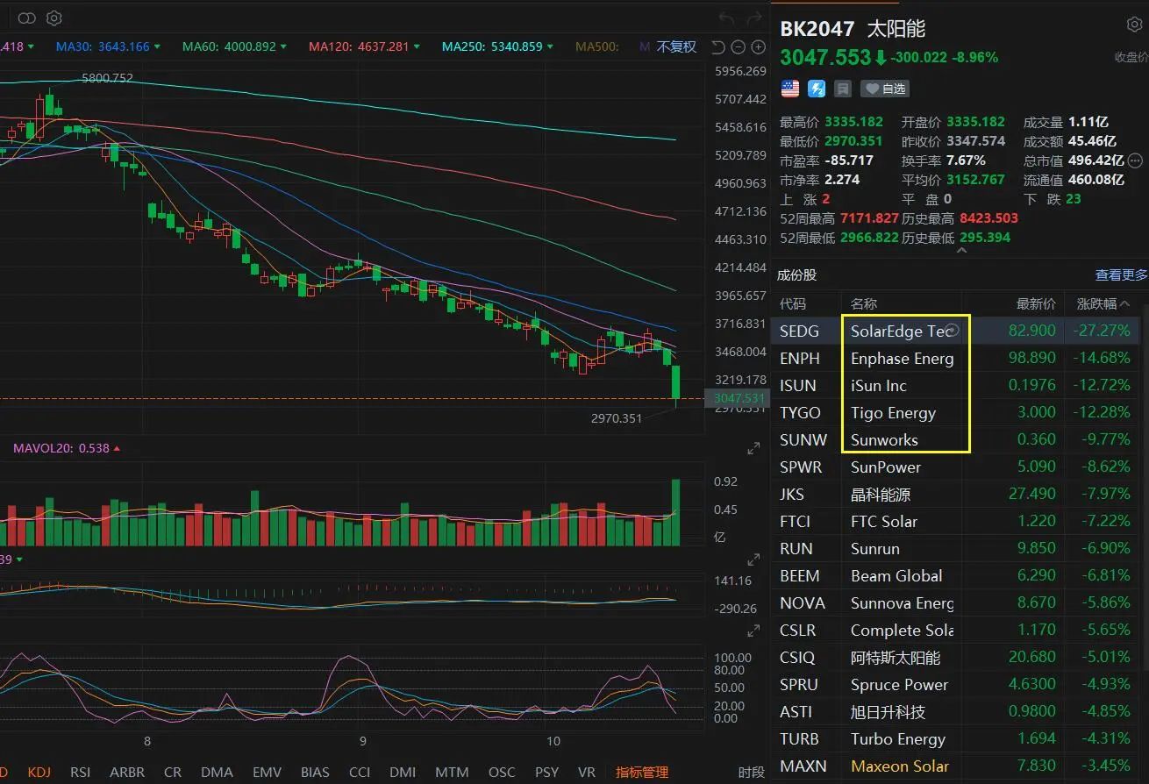Expand MA30 indicator dropdown arrow

tap(157, 46)
